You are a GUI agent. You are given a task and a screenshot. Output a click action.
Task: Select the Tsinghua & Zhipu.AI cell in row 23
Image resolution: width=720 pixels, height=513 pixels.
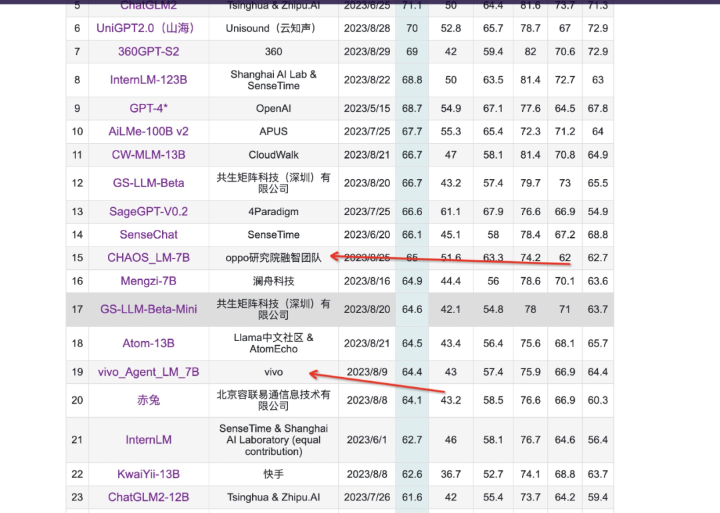tap(274, 498)
